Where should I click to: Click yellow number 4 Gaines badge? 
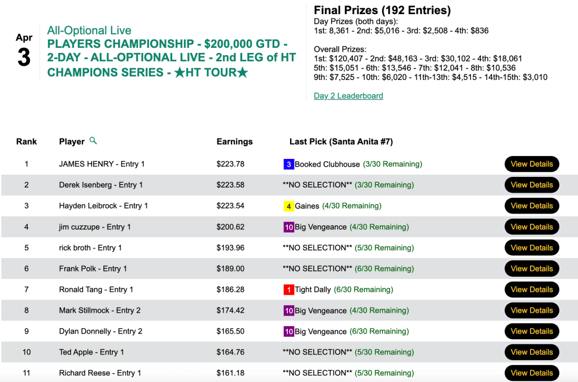coord(288,206)
